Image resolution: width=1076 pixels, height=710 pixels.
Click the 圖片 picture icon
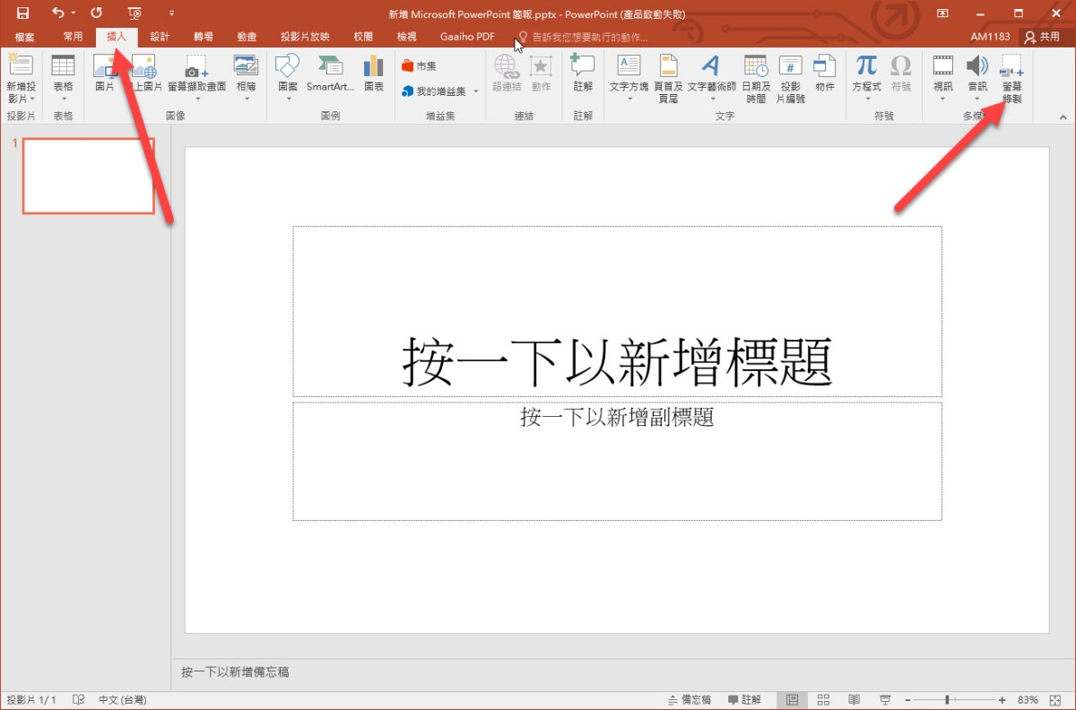[x=105, y=74]
